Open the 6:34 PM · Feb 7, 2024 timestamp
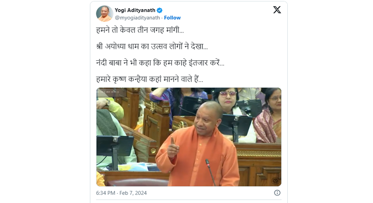 (x=121, y=193)
